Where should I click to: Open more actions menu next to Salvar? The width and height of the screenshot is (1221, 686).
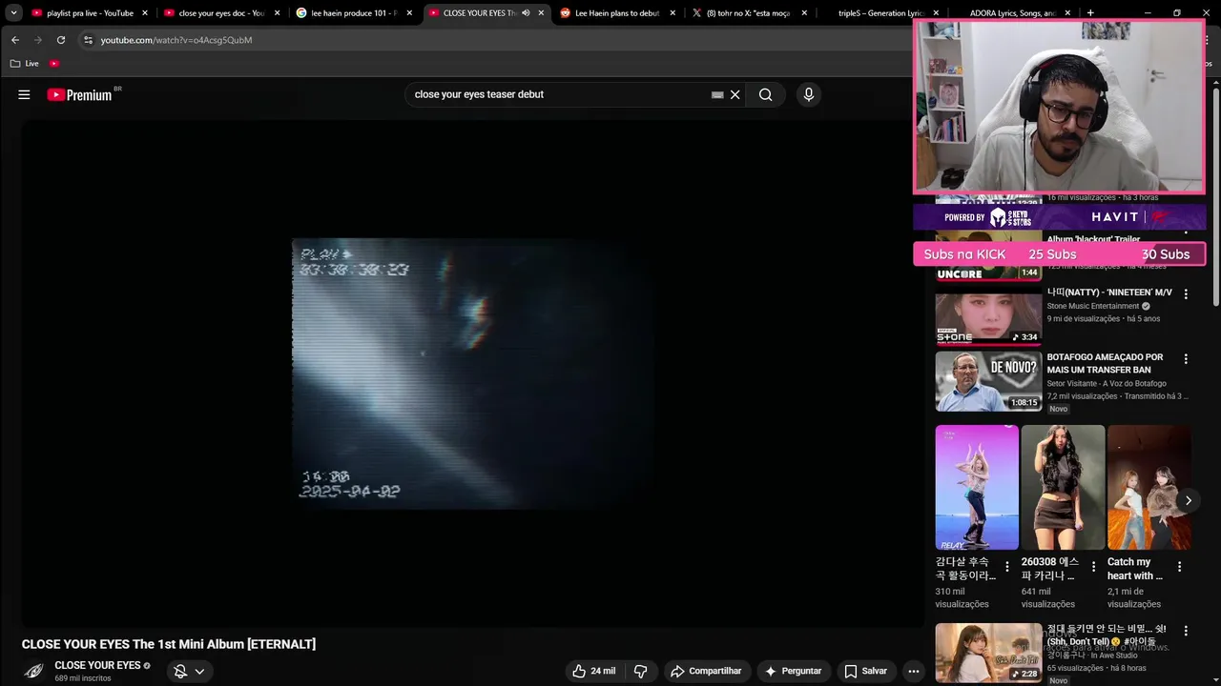914,671
